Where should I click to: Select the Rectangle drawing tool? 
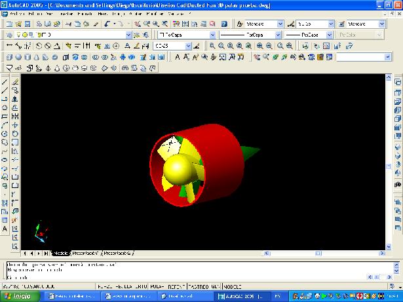5,116
